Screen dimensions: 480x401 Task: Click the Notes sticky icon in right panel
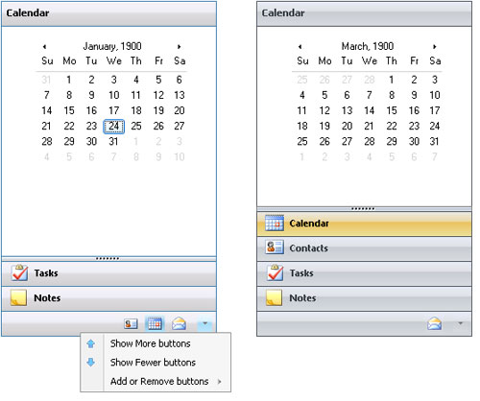(x=274, y=298)
